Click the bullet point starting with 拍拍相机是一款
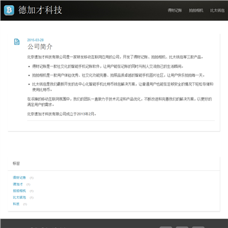 pyautogui.click(x=118, y=75)
